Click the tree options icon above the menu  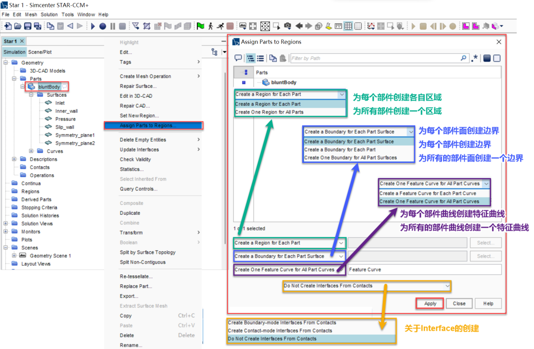tap(214, 52)
